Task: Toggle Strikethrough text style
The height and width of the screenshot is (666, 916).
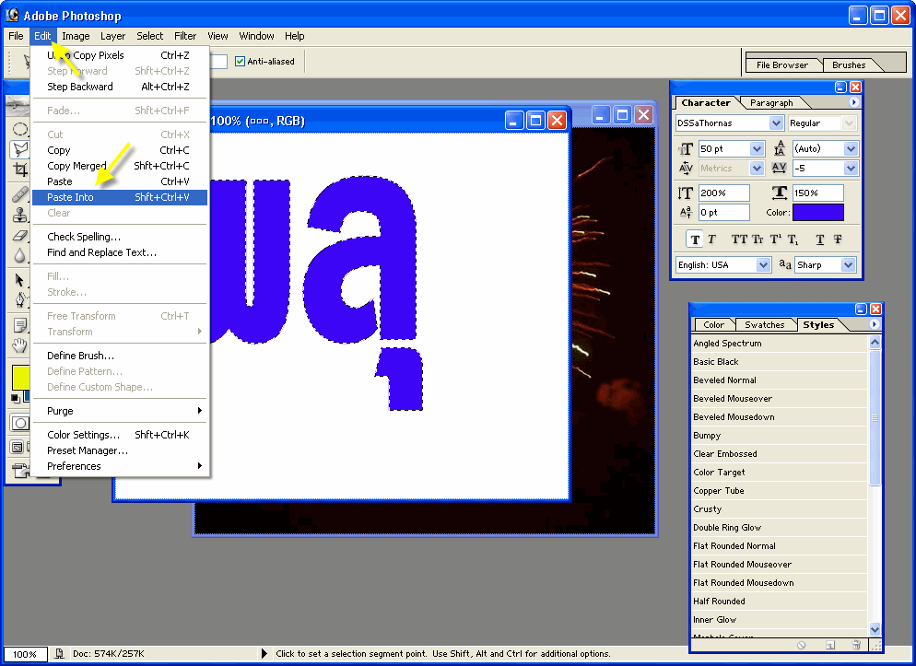Action: point(838,240)
